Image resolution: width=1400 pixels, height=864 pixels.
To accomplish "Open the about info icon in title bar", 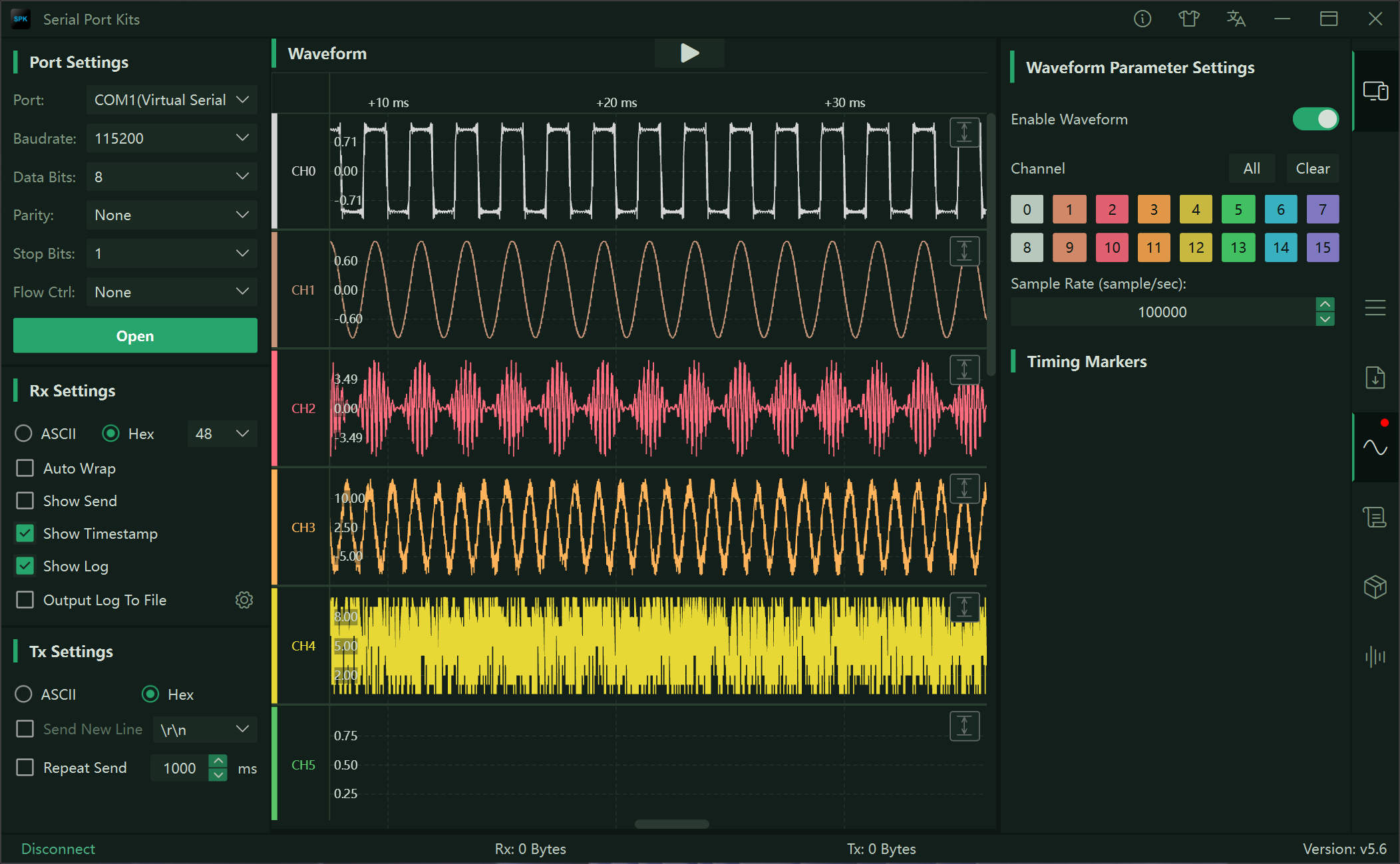I will point(1142,19).
